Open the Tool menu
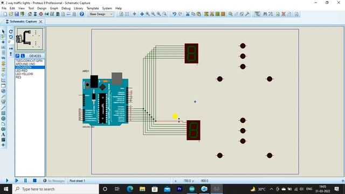Image resolution: width=345 pixels, height=194 pixels. [31, 9]
